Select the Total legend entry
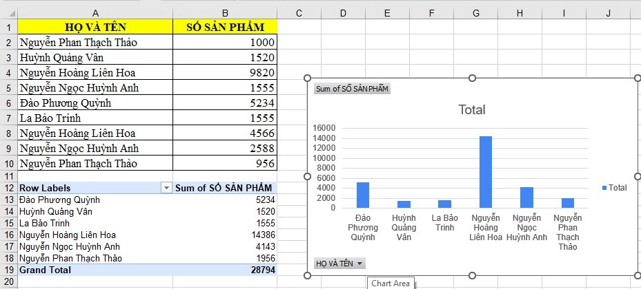The width and height of the screenshot is (641, 289). 613,187
